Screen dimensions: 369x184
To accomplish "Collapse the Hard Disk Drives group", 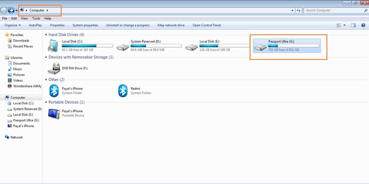I will click(x=46, y=35).
